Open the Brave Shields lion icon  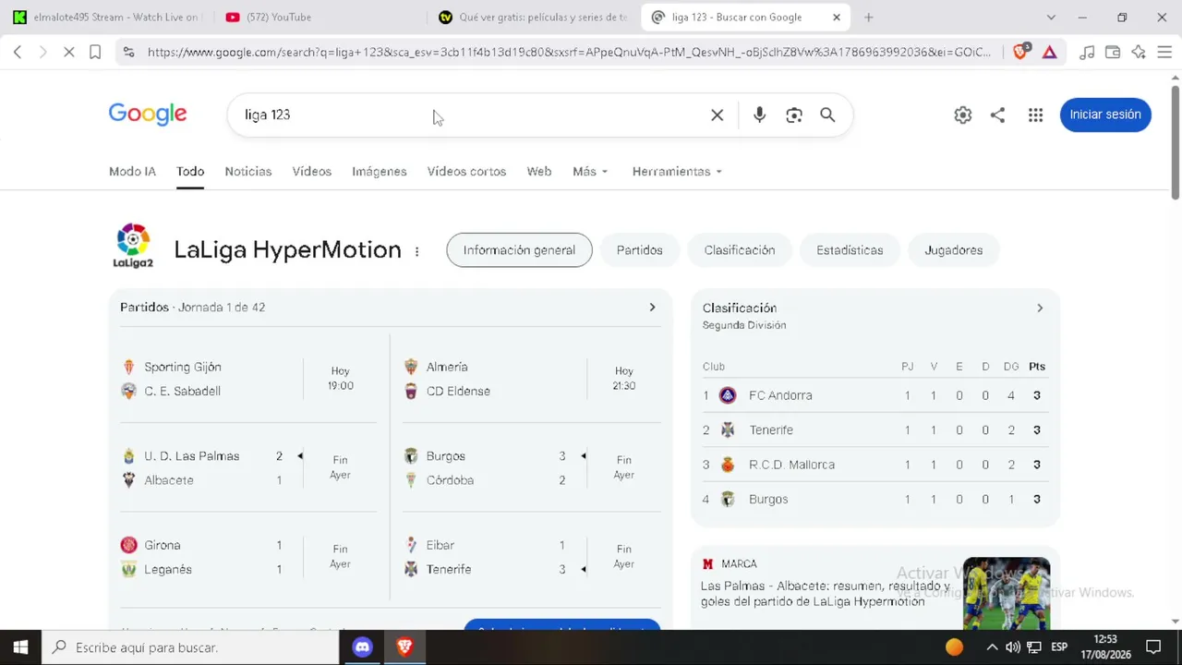click(1020, 53)
